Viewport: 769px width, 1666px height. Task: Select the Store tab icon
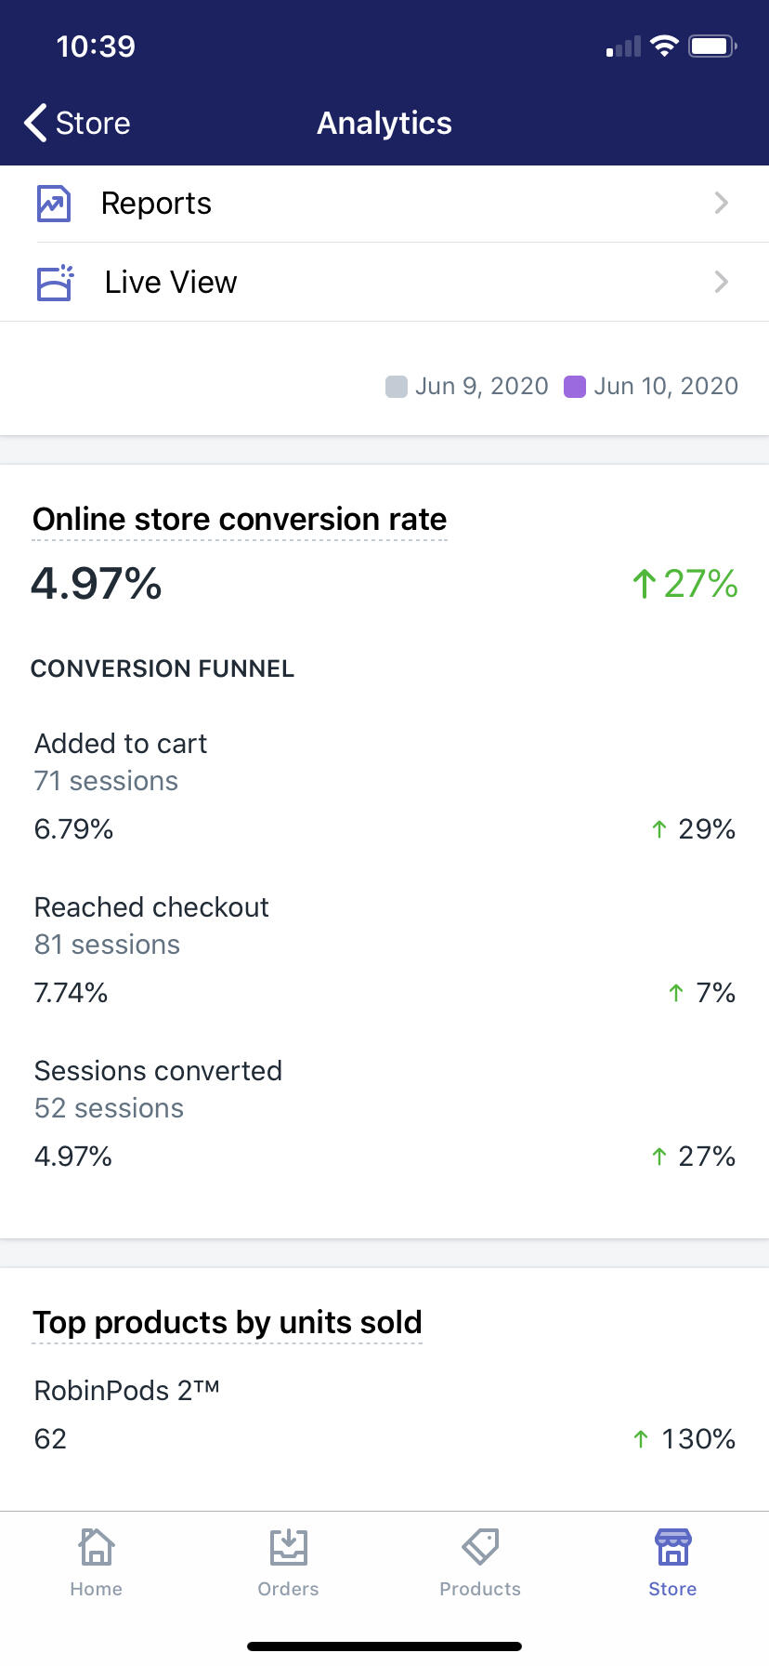click(x=672, y=1547)
